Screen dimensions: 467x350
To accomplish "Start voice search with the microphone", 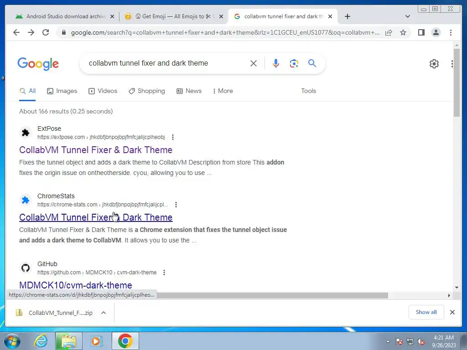I will click(x=276, y=63).
